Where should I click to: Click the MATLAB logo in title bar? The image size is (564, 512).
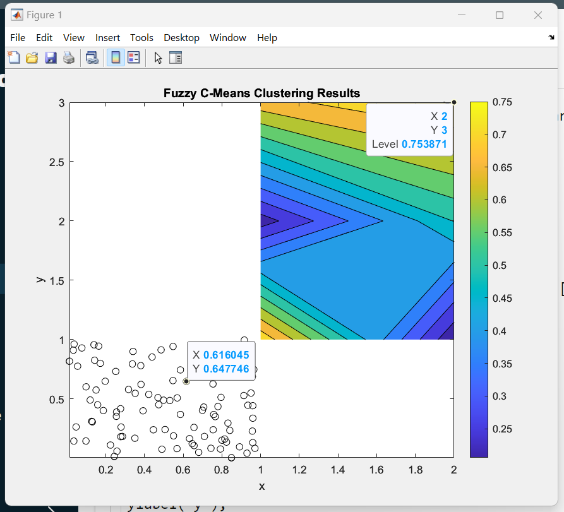pos(16,15)
